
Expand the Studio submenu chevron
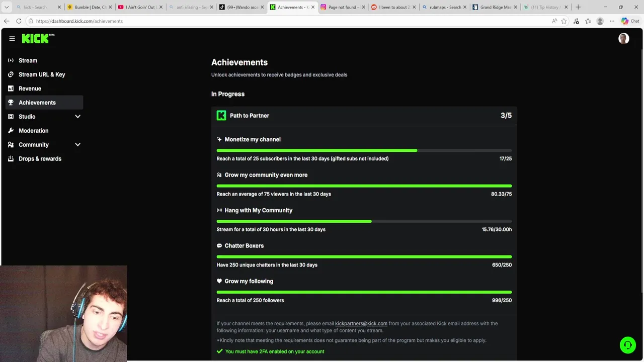pyautogui.click(x=77, y=117)
